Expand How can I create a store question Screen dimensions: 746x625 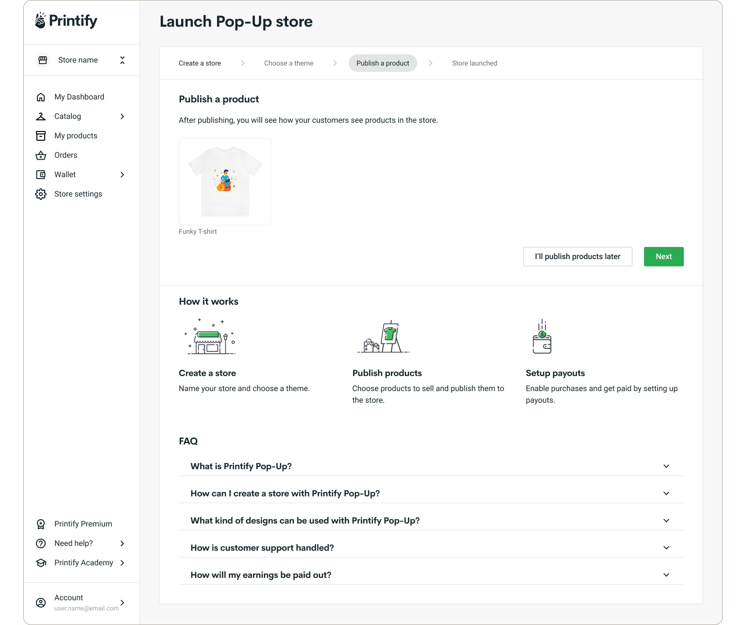point(431,493)
